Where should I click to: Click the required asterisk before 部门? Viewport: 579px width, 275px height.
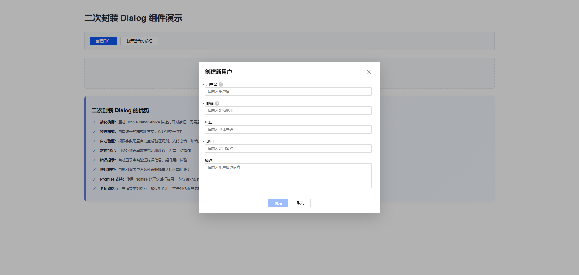[x=204, y=141]
